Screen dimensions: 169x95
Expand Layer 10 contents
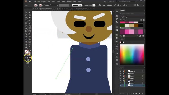pos(126,71)
